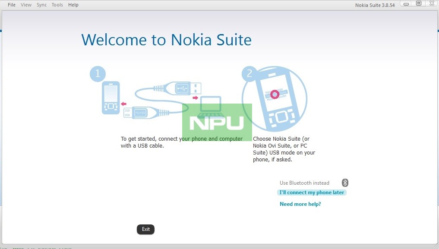This screenshot has height=249, width=439.
Task: Click the step 2 phone USB mode illustration
Action: [275, 99]
